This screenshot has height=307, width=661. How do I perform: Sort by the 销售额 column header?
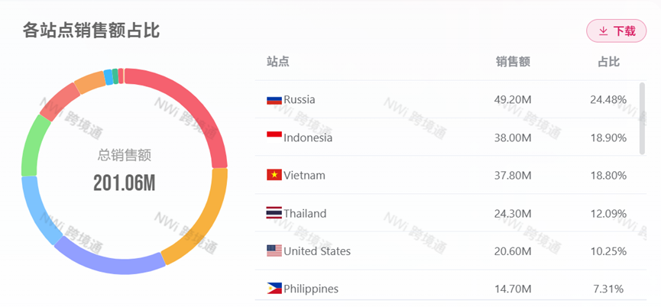(x=512, y=62)
